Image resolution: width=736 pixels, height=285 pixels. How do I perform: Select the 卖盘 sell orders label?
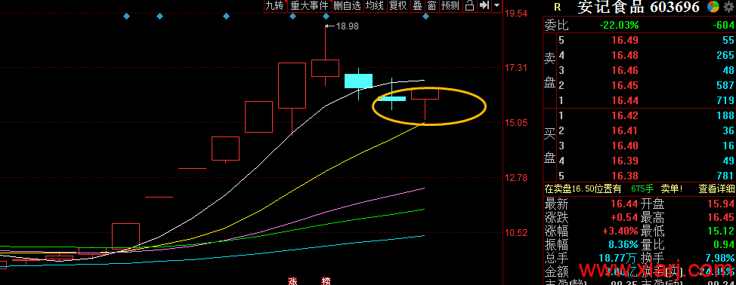[550, 70]
